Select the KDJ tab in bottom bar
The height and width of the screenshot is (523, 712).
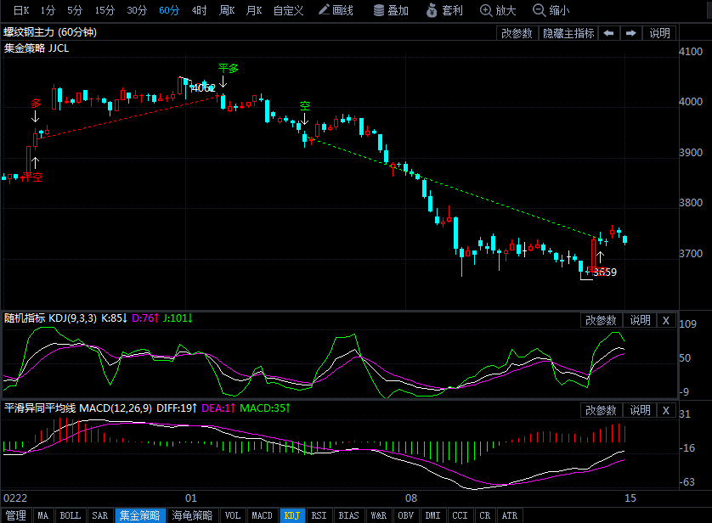tap(292, 515)
